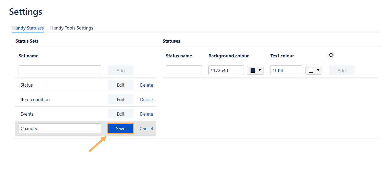
Task: Edit the Events set
Action: (x=121, y=114)
